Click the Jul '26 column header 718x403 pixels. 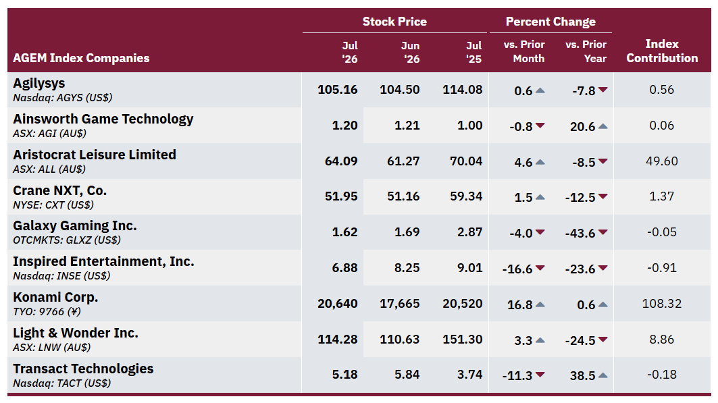point(350,52)
